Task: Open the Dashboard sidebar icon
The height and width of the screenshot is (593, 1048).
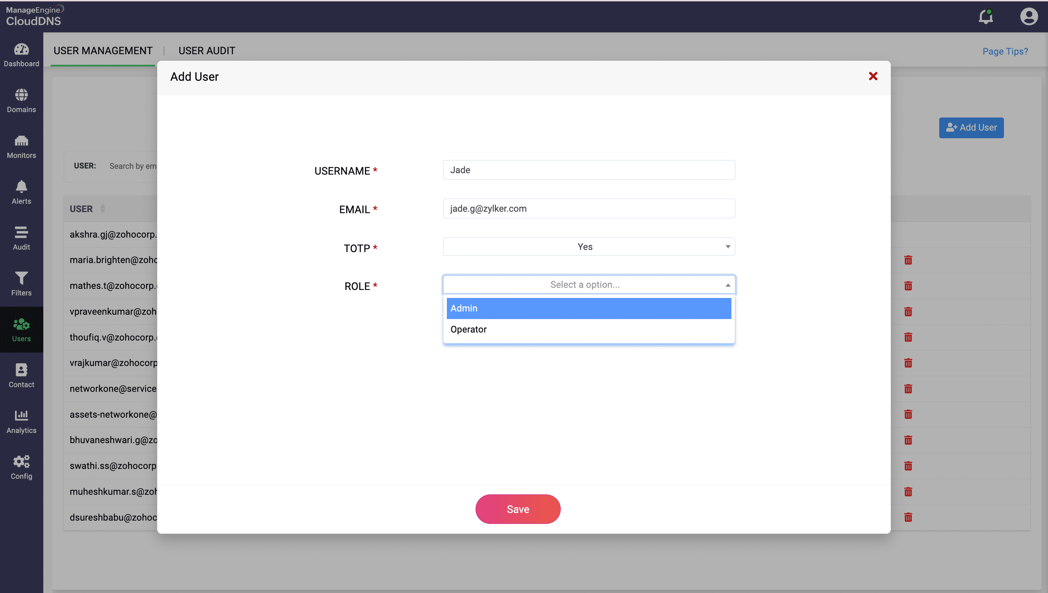Action: coord(21,55)
